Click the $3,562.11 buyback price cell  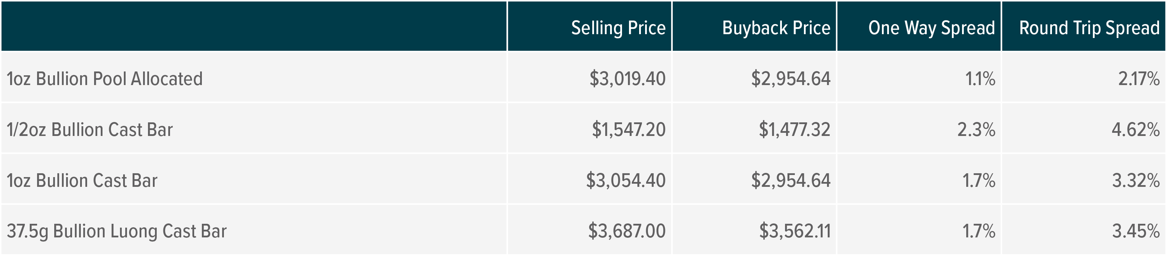[794, 231]
